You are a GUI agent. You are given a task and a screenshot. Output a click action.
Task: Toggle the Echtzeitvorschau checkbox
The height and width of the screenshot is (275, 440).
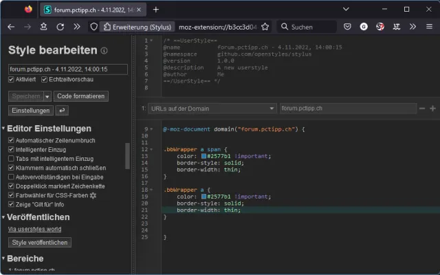coord(45,80)
